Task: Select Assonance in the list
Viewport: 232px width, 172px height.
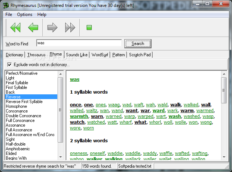Action: [31, 125]
